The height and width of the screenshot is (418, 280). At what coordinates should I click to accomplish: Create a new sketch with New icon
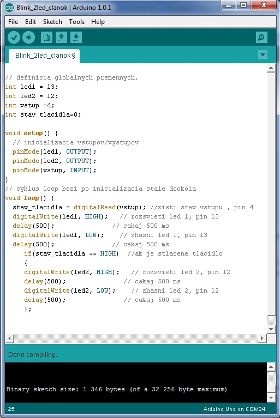tap(46, 37)
